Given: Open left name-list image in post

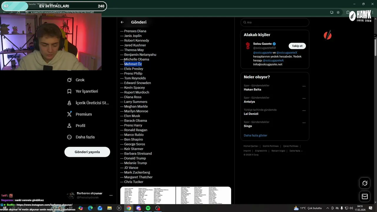Looking at the screenshot, I should point(148,196).
